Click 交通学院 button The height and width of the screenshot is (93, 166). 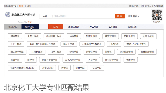click(97, 68)
